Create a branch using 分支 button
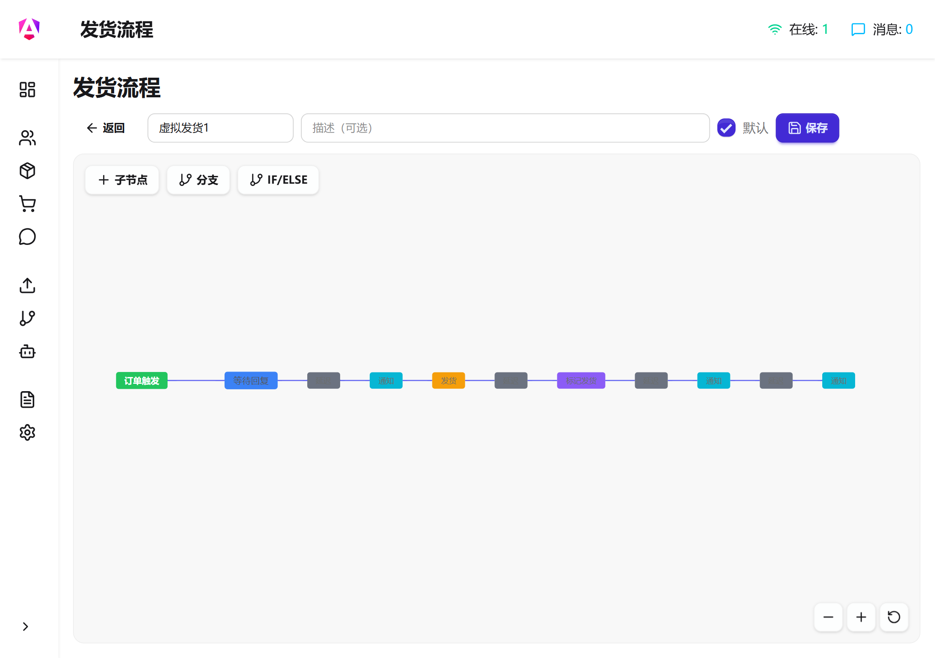This screenshot has width=935, height=658. click(198, 180)
